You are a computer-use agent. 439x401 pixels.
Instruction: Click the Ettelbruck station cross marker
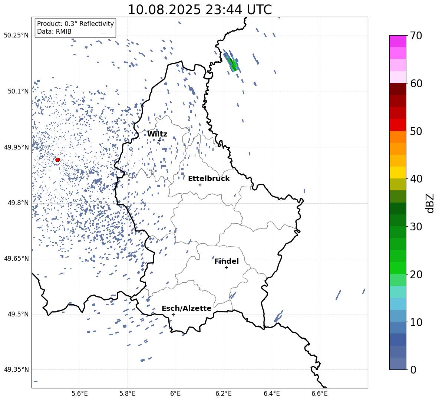200,185
